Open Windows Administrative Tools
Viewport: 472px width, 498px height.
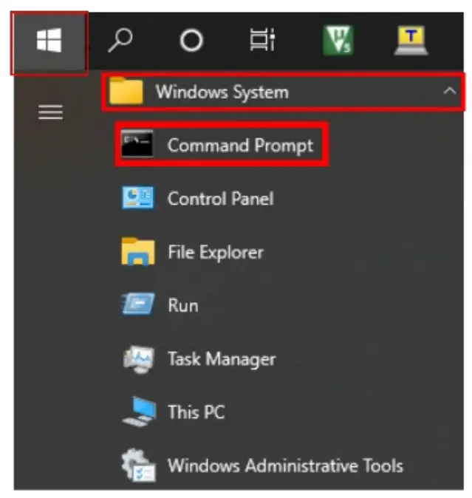pos(284,465)
